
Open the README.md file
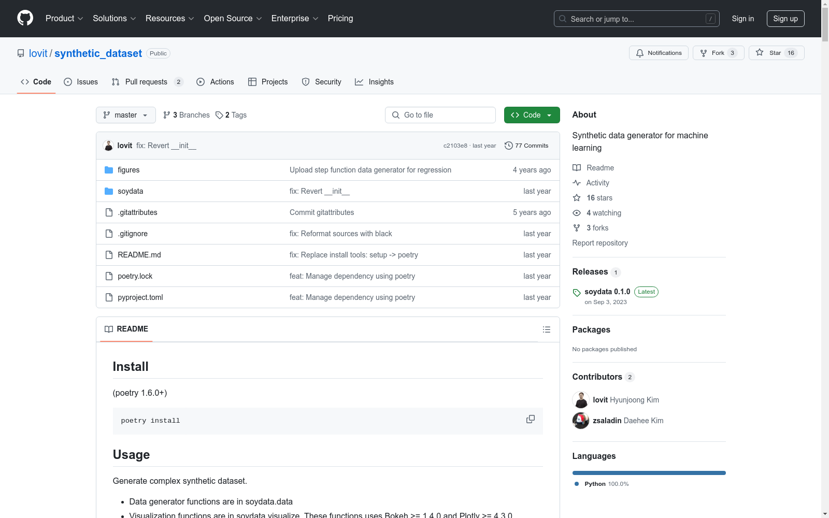tap(139, 255)
